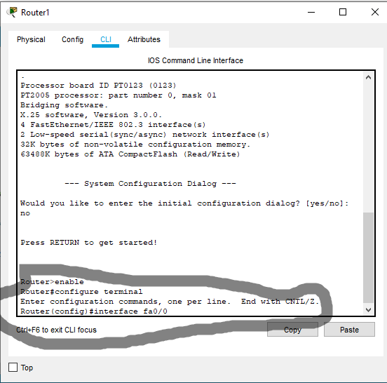
Task: Click the CLI vertical scrollbar thumb
Action: 368,257
